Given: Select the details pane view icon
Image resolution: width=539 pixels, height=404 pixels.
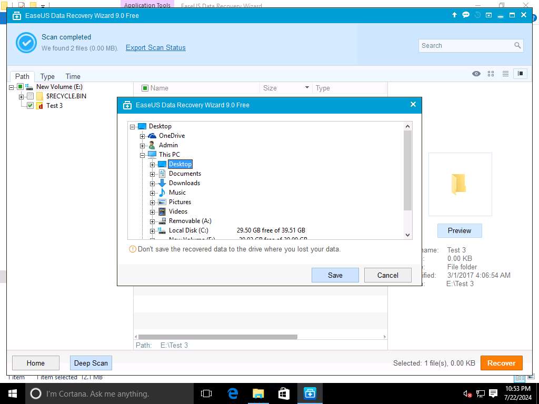Looking at the screenshot, I should [x=520, y=74].
